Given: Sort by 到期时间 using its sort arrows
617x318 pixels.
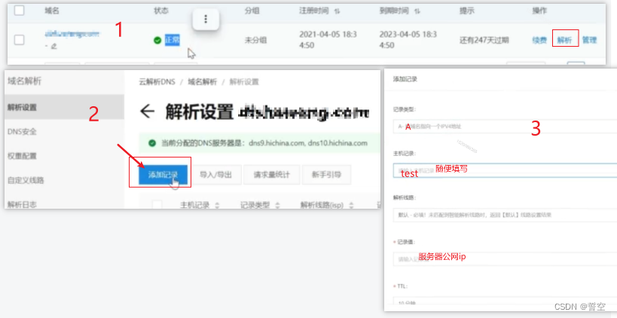Looking at the screenshot, I should click(x=417, y=11).
